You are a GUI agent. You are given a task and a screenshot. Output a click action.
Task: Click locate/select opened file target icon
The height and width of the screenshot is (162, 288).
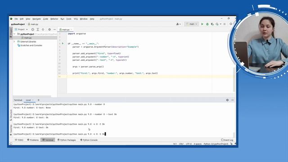click(33, 29)
